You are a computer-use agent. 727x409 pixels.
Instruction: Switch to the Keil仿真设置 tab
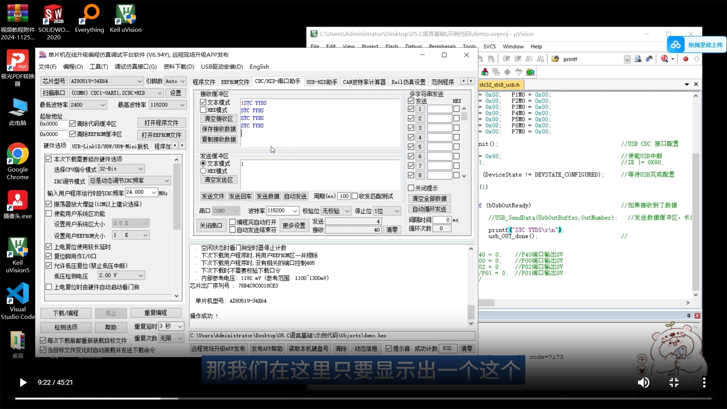click(408, 82)
